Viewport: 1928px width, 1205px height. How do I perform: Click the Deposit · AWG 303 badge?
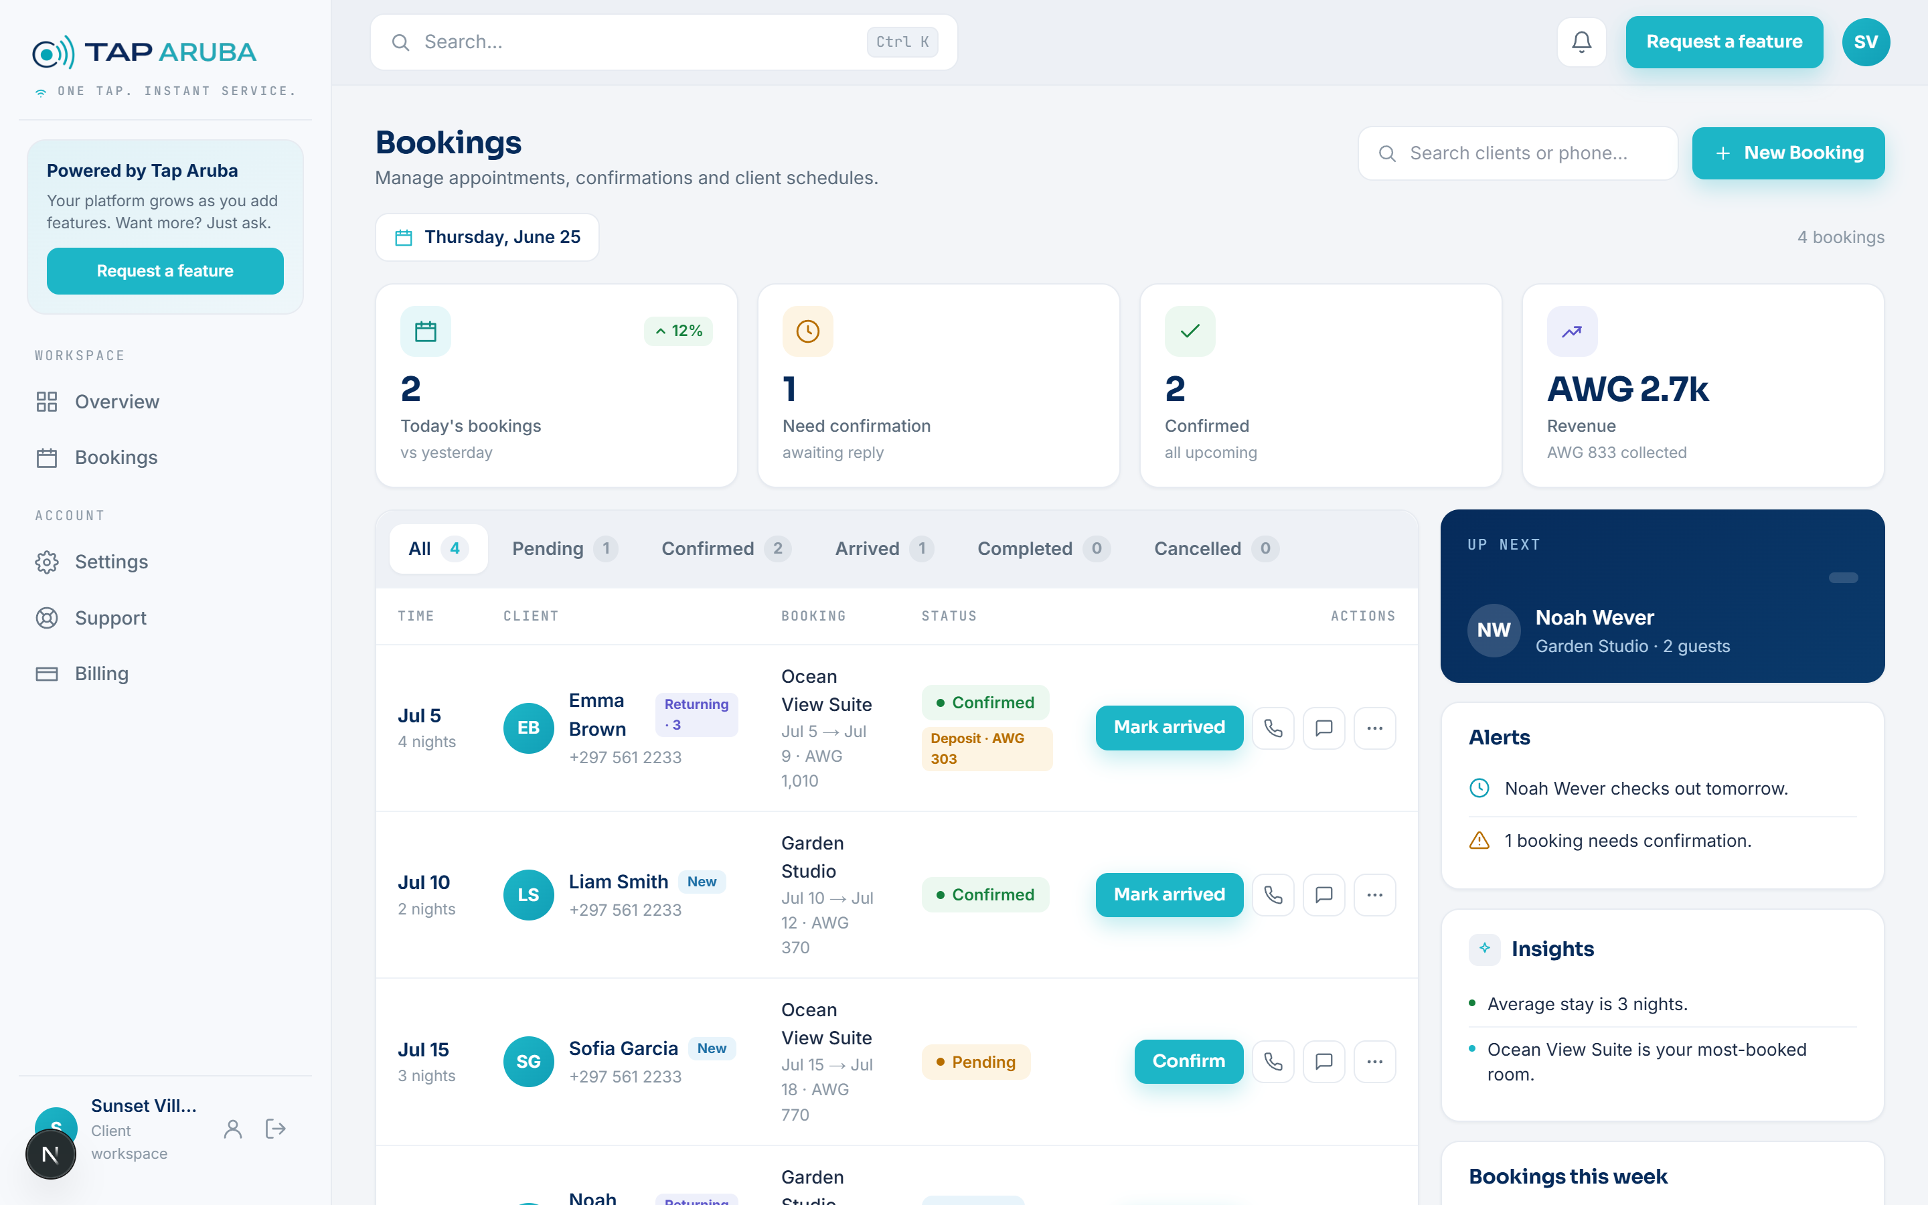click(x=986, y=748)
